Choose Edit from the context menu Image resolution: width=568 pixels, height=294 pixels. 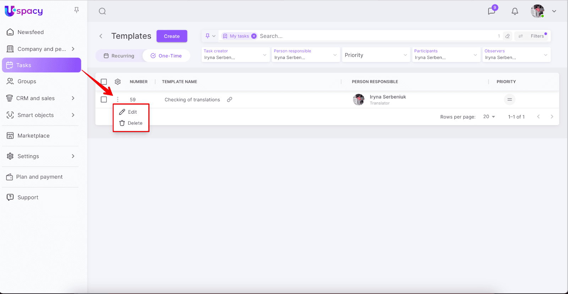[132, 112]
